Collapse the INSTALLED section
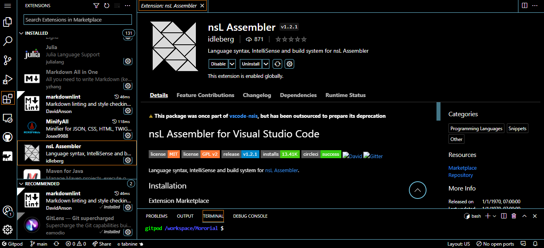Viewport: 544px width, 248px height. 77,33
